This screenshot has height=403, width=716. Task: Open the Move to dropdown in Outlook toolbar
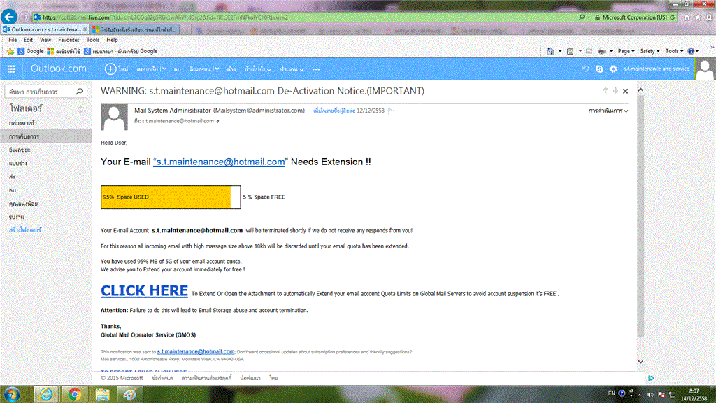tap(257, 69)
